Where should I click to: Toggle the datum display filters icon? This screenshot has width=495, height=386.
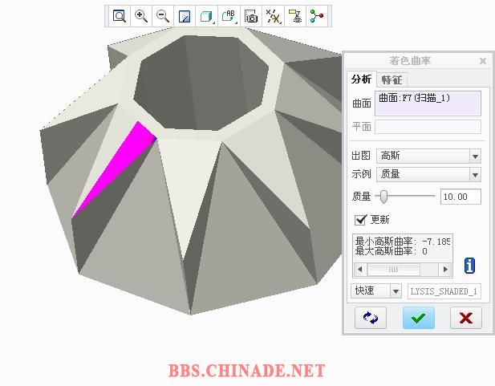[x=273, y=16]
